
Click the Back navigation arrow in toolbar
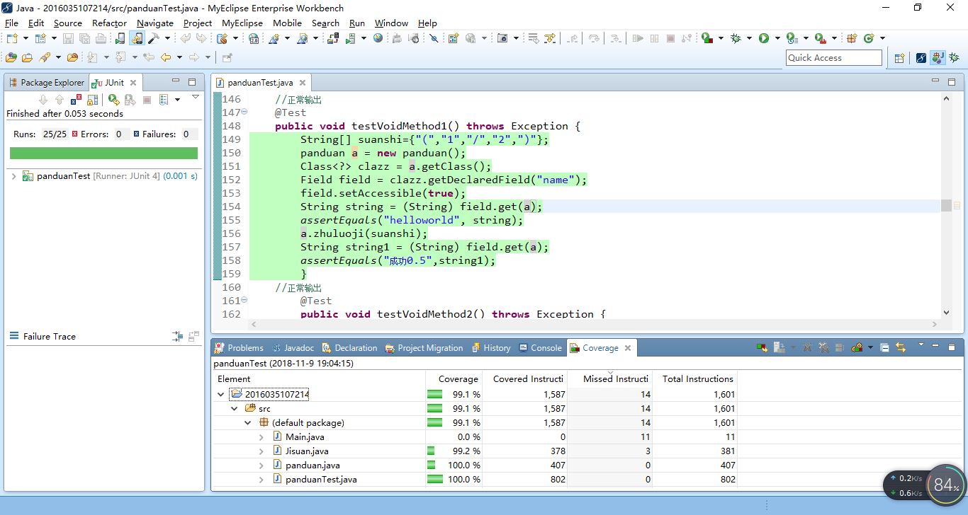166,58
